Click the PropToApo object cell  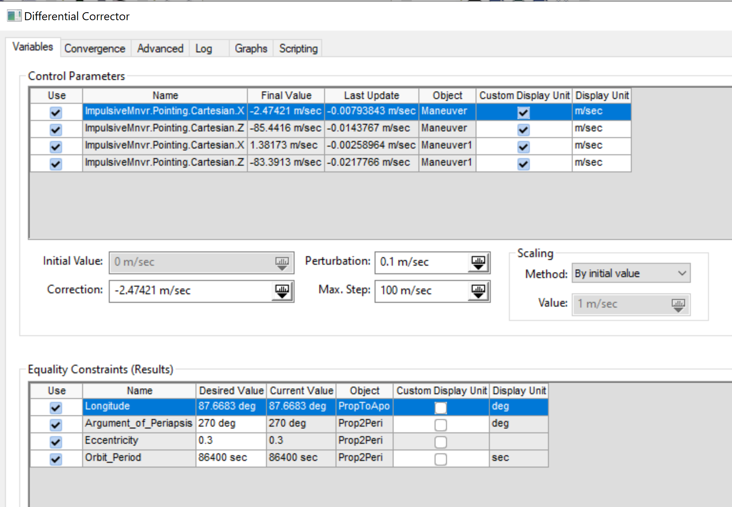coord(364,406)
